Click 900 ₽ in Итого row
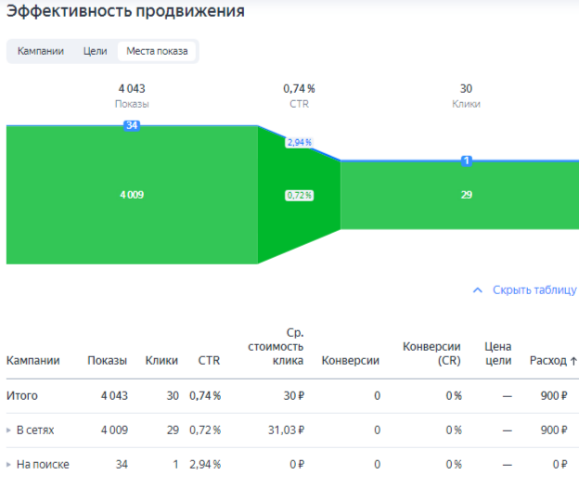The width and height of the screenshot is (579, 488). point(554,396)
